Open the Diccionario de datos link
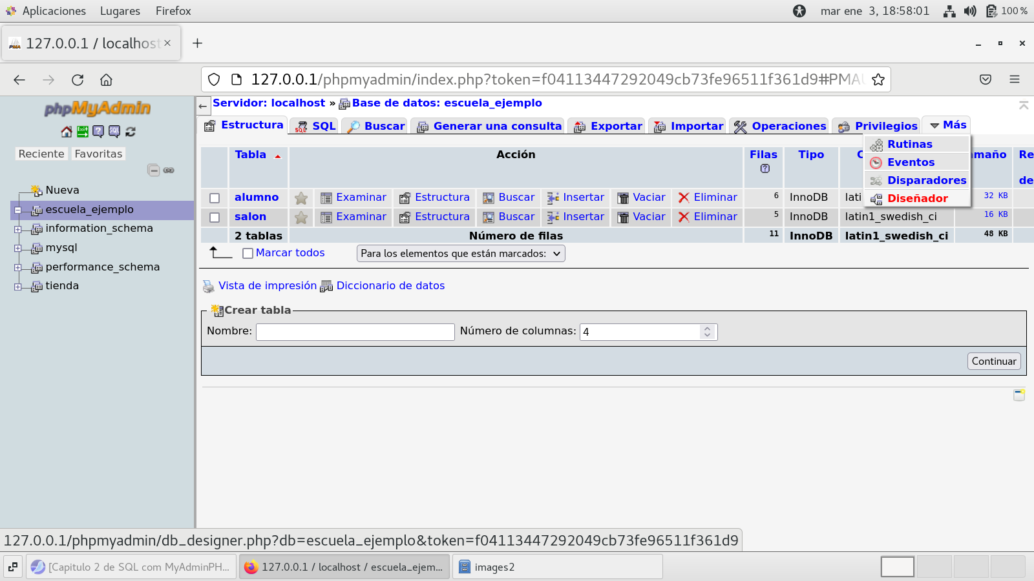The image size is (1034, 581). coord(390,286)
